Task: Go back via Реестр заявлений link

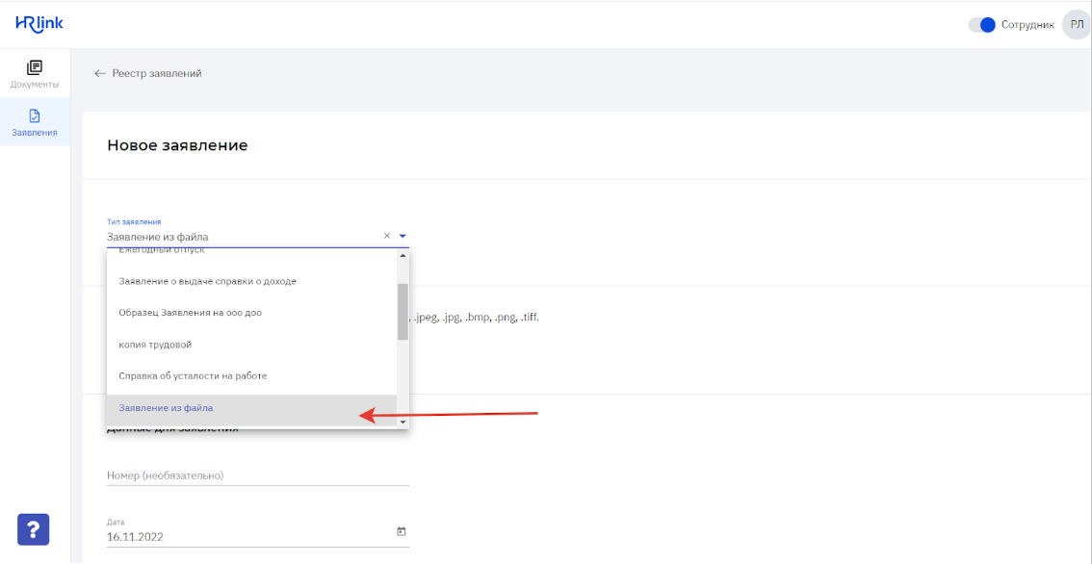Action: point(156,73)
